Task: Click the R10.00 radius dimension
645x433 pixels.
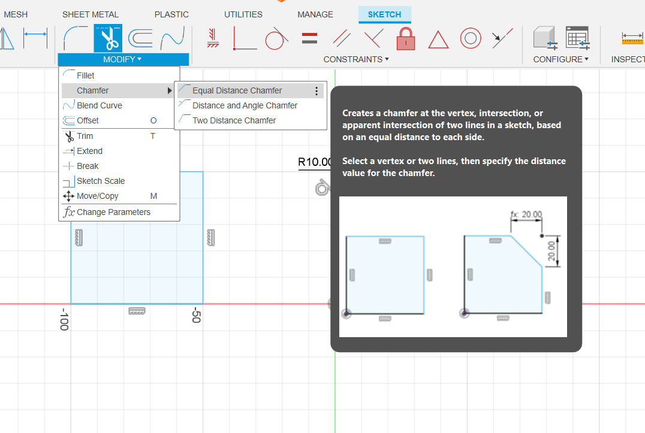Action: pyautogui.click(x=315, y=162)
